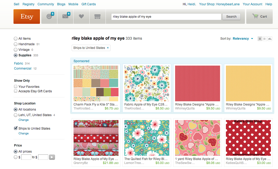The height and width of the screenshot is (169, 278).
Task: Filter by Commercial category
Action: (23, 68)
